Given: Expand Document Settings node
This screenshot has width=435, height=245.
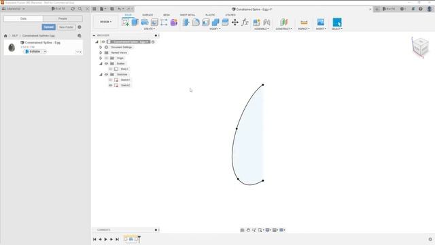Looking at the screenshot, I should (101, 47).
